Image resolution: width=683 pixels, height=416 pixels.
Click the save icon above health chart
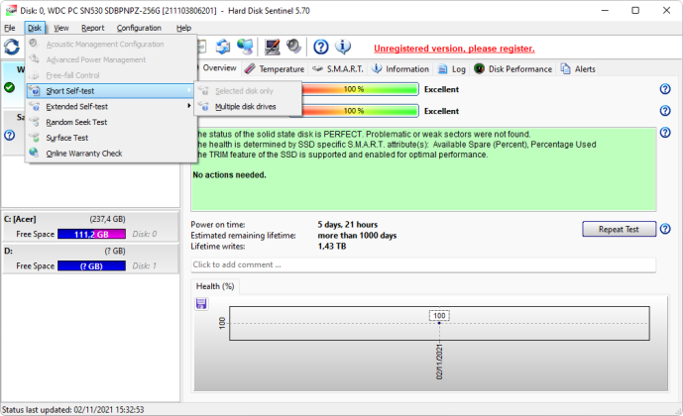[x=201, y=303]
